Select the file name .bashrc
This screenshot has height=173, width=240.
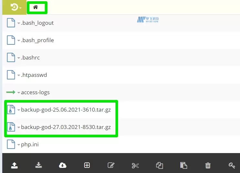click(30, 58)
